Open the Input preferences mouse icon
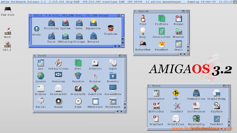Viewport: 237px width, 133px height. pos(113,63)
